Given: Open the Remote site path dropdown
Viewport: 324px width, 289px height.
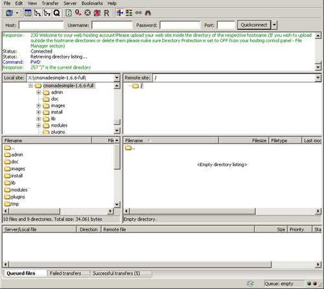Looking at the screenshot, I should pyautogui.click(x=318, y=78).
